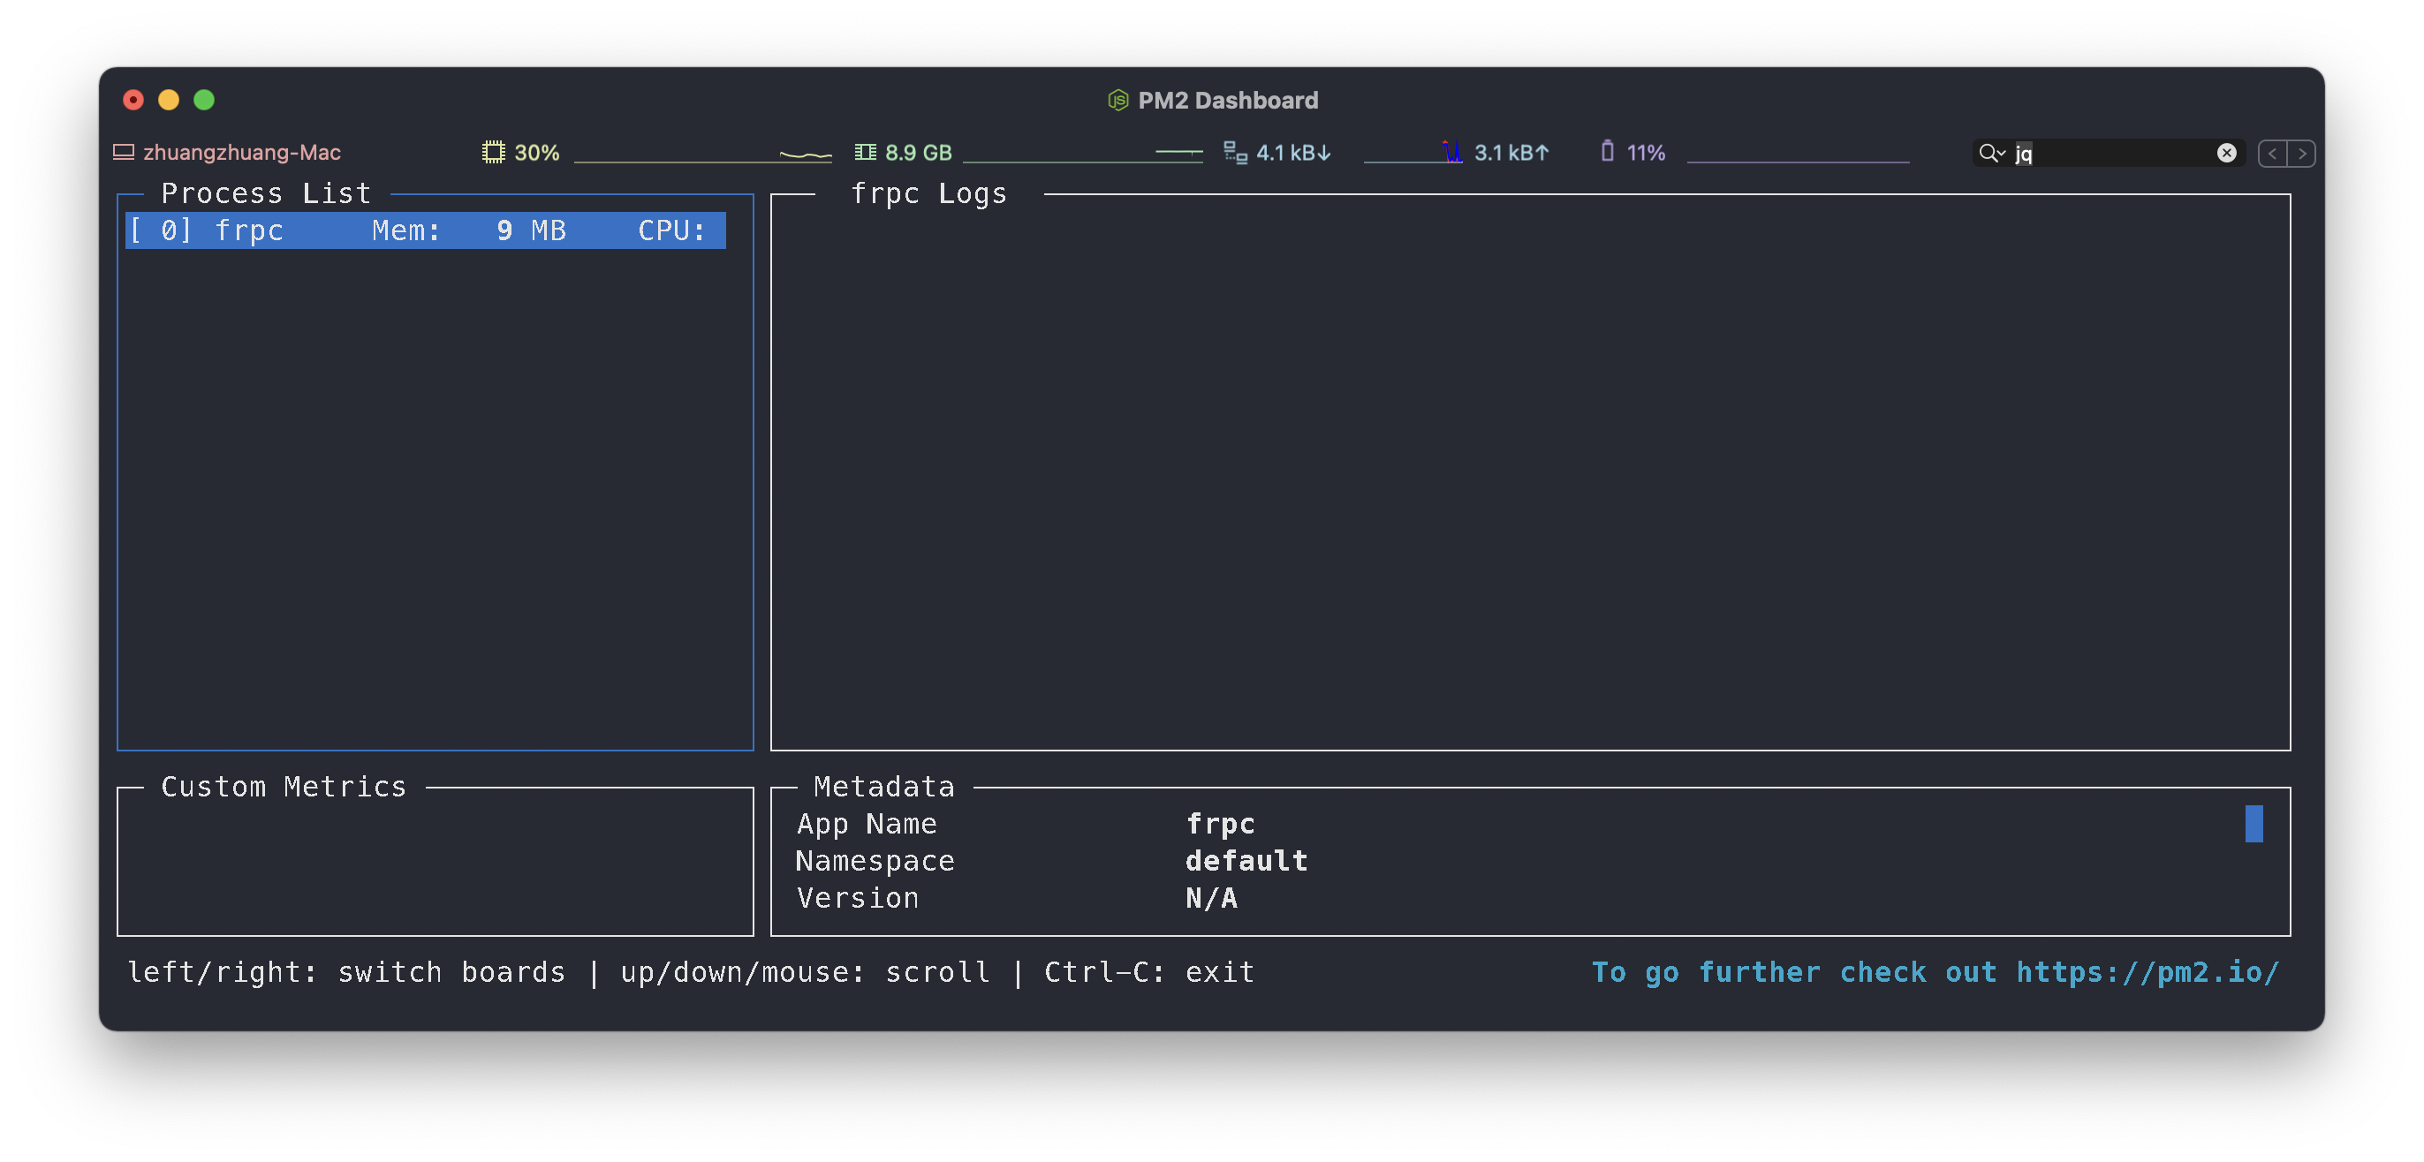Click the "Process List" panel title
Screen dimensions: 2424x1162
(265, 192)
